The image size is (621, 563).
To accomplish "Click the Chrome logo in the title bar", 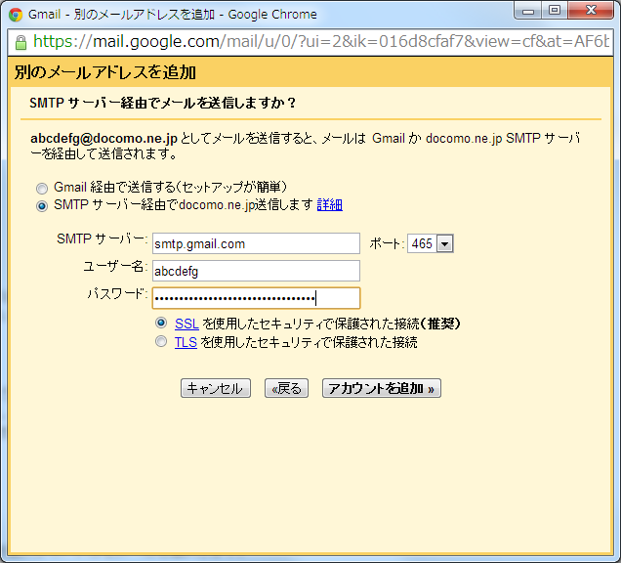I will tap(16, 15).
